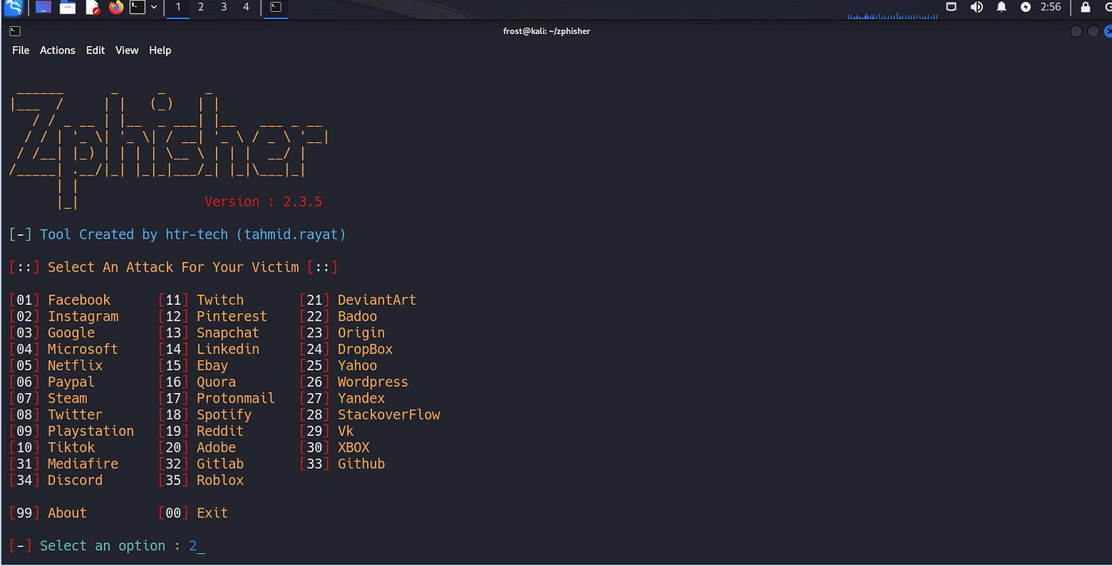Click the 00 Exit entry

[x=193, y=513]
